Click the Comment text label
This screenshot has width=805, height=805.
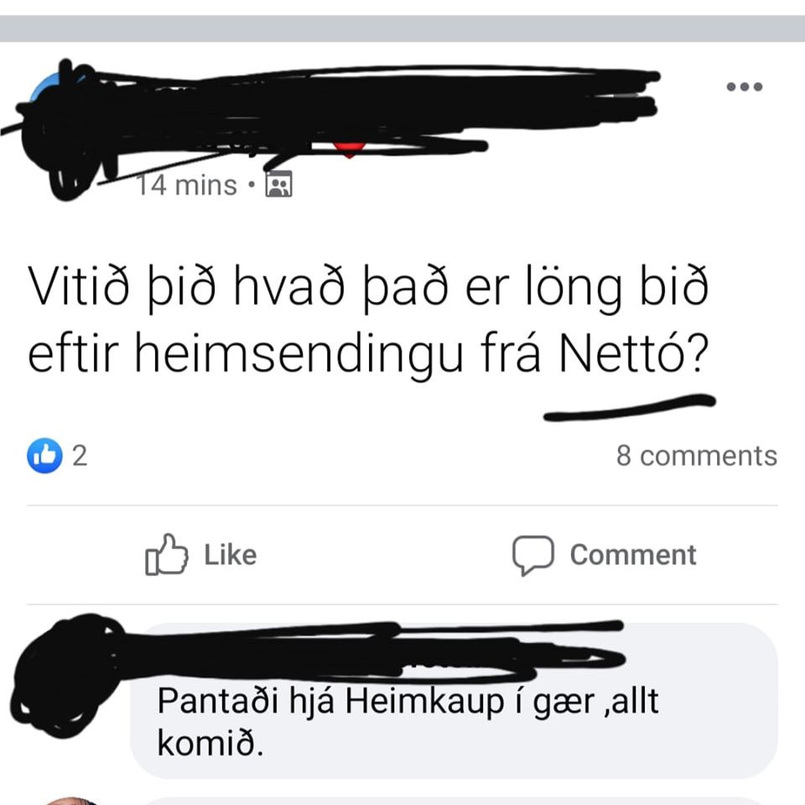point(633,555)
